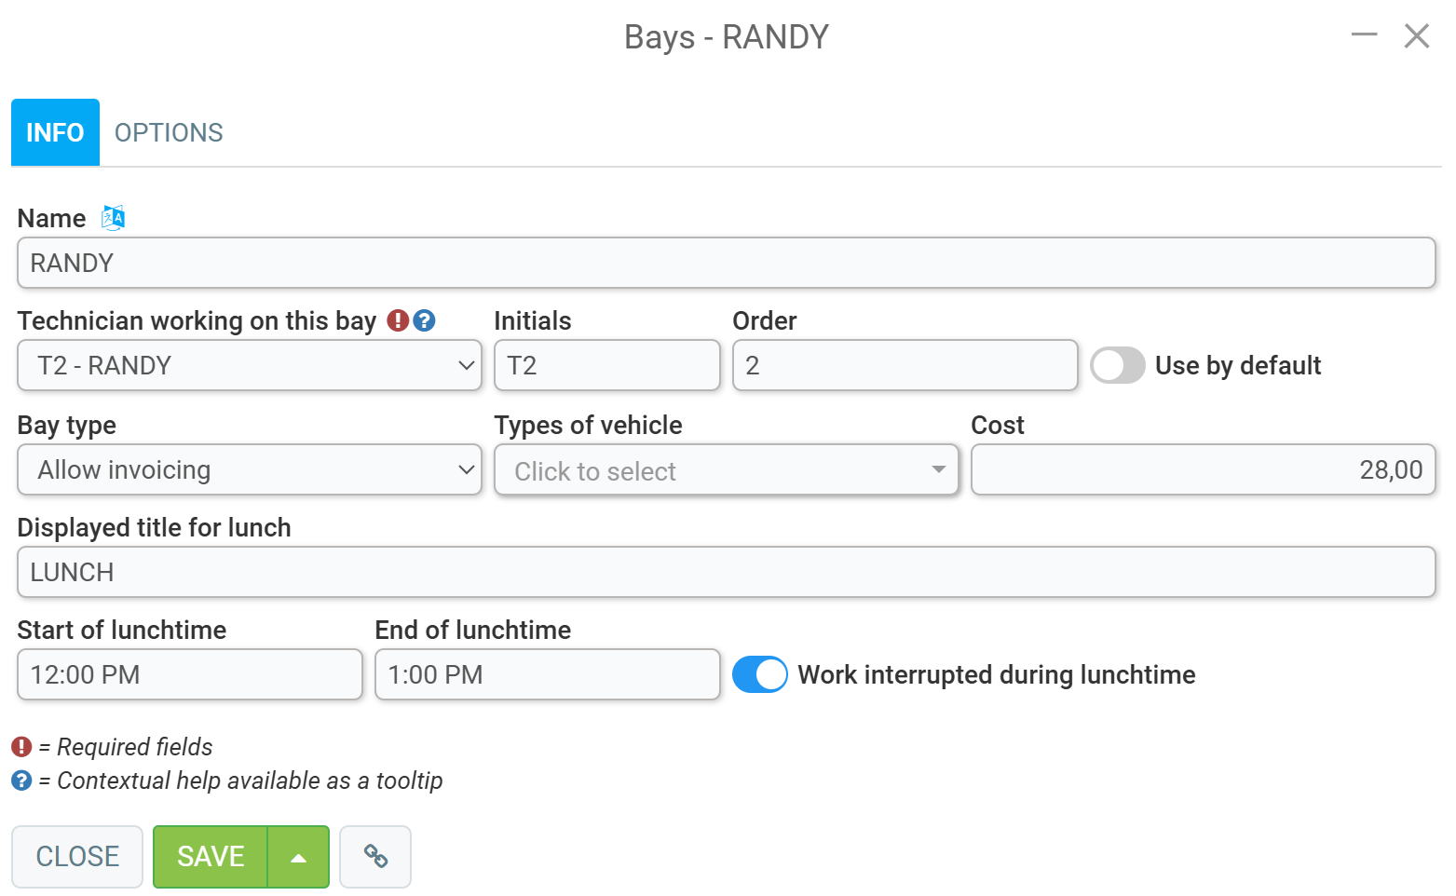Viewport: 1456px width, 896px height.
Task: Click the Initials field
Action: coord(607,365)
